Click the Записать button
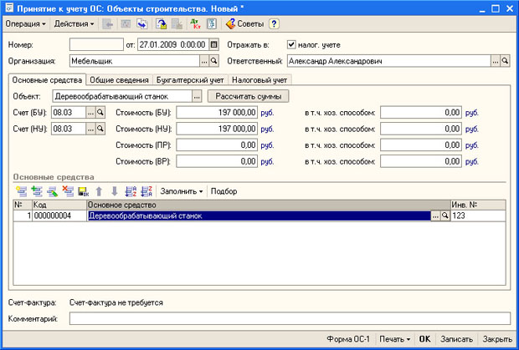Screen dimensions: 519x350 click(456, 340)
